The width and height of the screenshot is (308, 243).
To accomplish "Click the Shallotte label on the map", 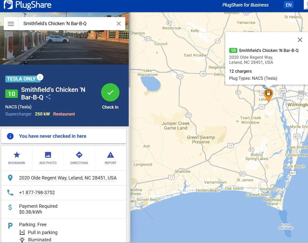I will tap(182, 171).
